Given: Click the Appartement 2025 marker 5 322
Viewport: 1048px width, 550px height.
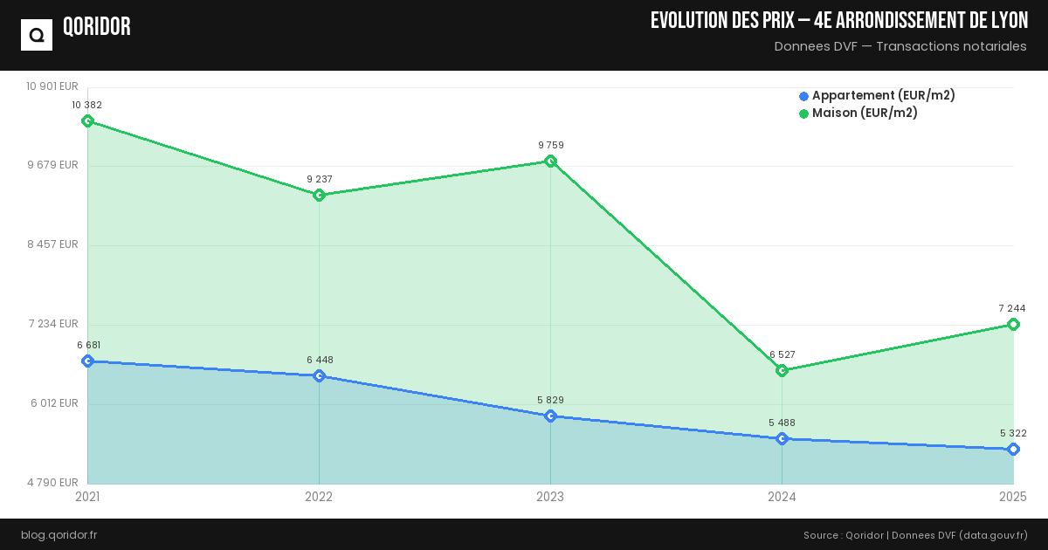Looking at the screenshot, I should [x=1013, y=450].
